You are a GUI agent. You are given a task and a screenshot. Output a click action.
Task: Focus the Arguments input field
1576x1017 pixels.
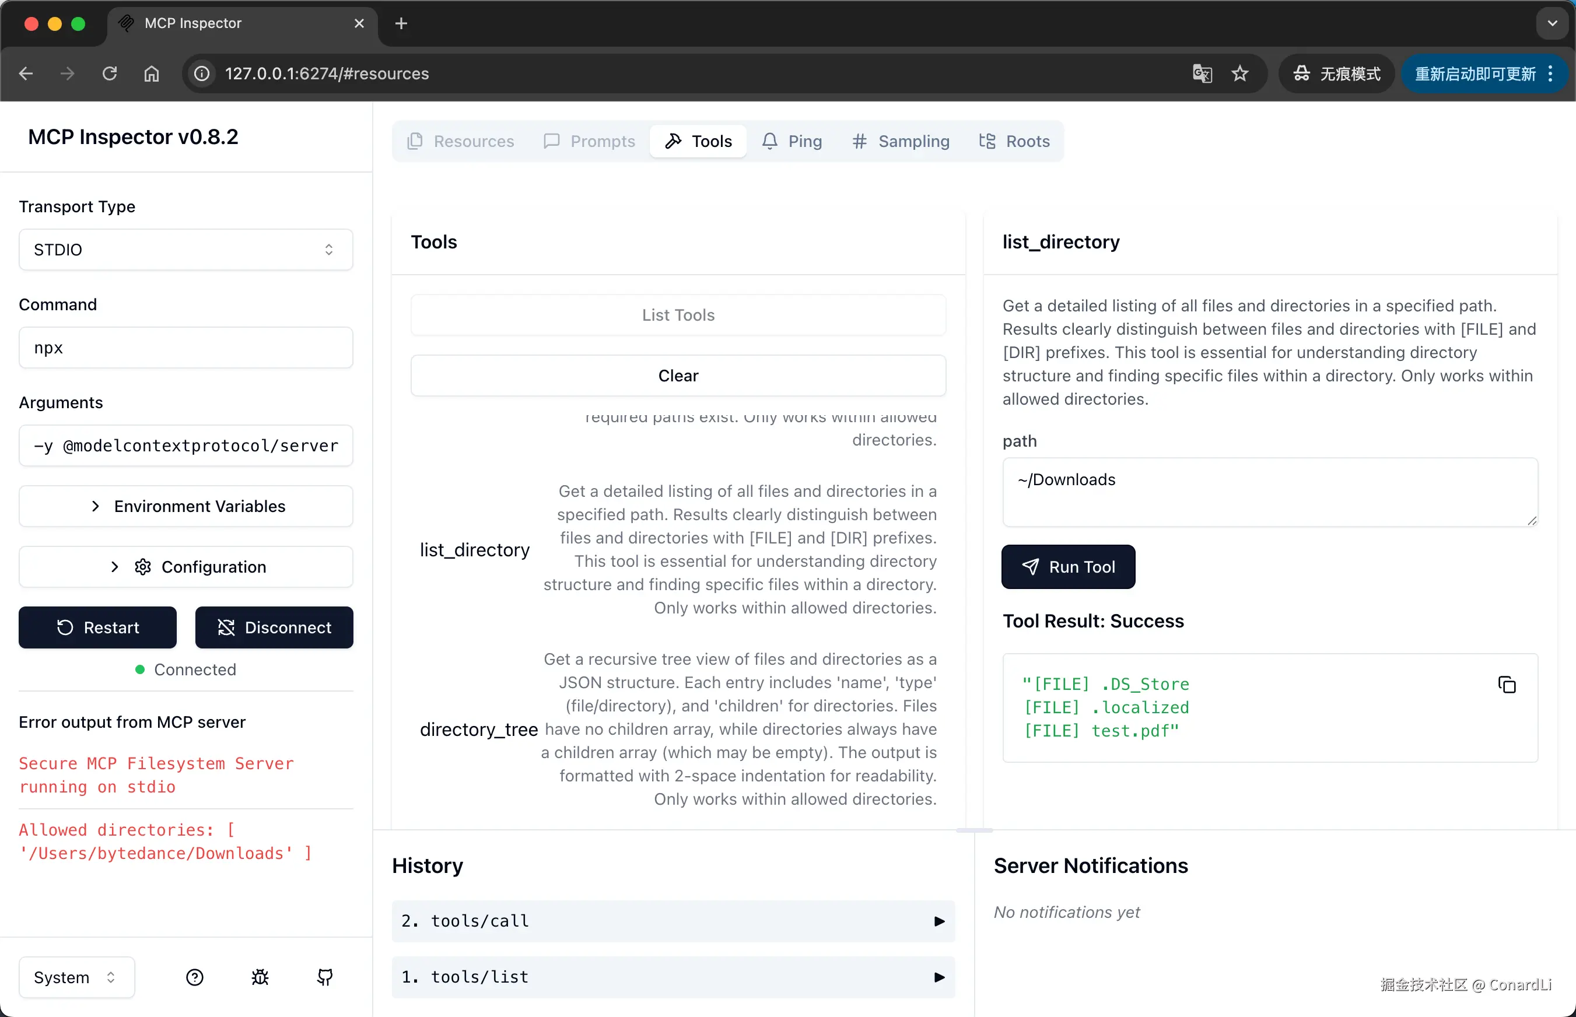click(185, 446)
